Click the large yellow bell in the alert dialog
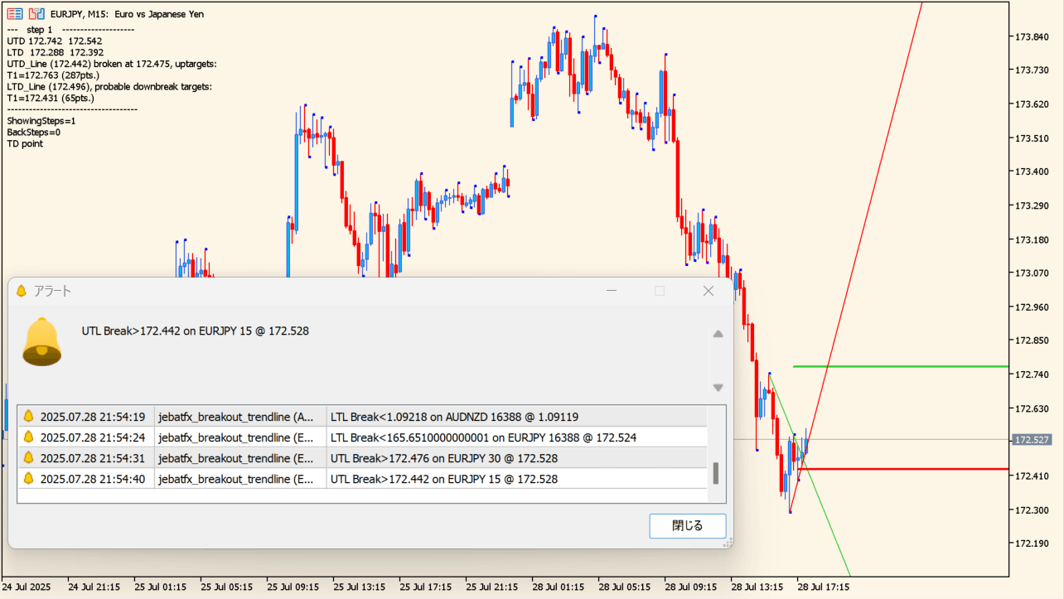This screenshot has width=1064, height=599. point(41,341)
